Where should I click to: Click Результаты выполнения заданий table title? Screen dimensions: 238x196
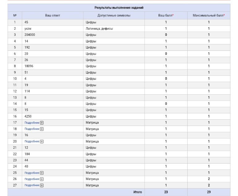pyautogui.click(x=119, y=8)
